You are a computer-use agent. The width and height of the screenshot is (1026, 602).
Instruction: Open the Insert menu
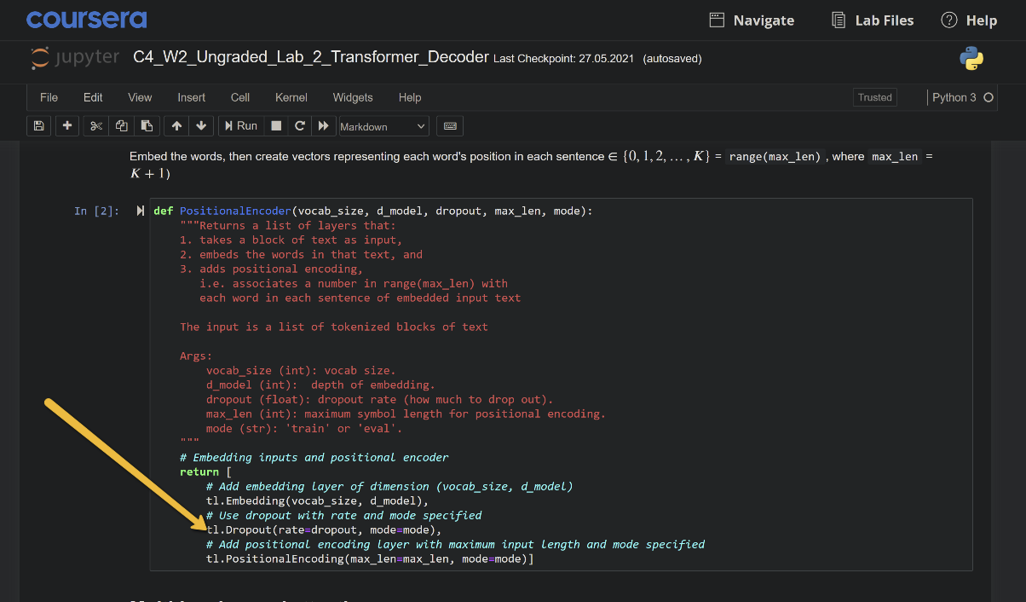(x=191, y=97)
